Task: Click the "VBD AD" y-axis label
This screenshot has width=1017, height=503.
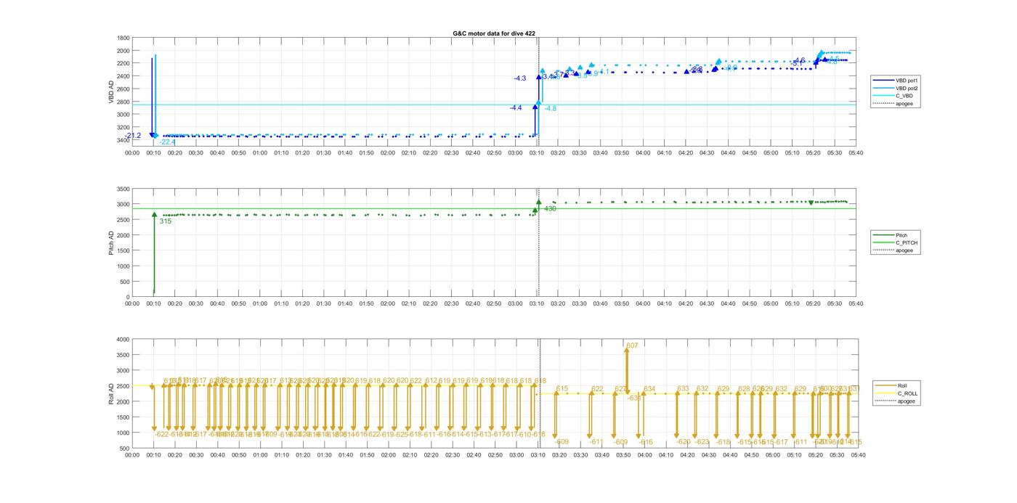Action: coord(112,91)
